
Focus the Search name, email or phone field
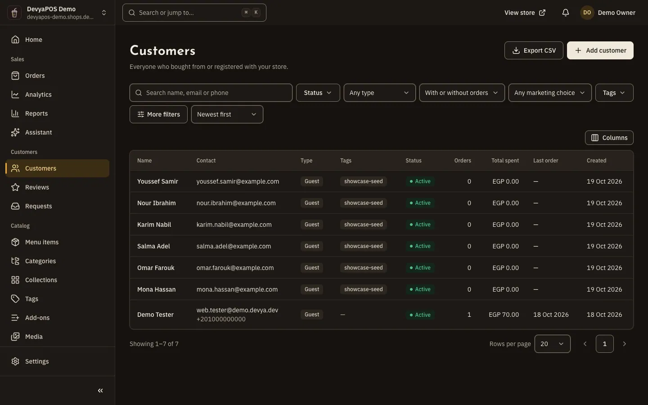pyautogui.click(x=211, y=93)
